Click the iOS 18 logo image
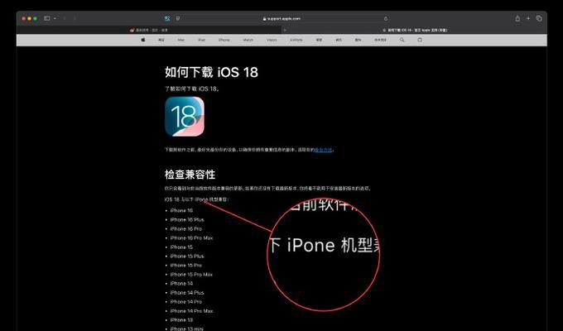The image size is (563, 331). (x=185, y=117)
